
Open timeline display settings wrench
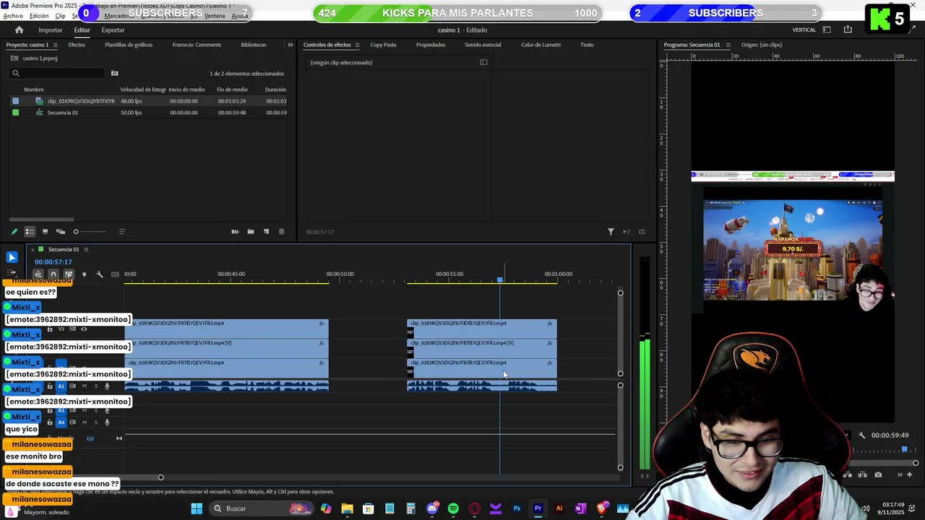click(100, 274)
